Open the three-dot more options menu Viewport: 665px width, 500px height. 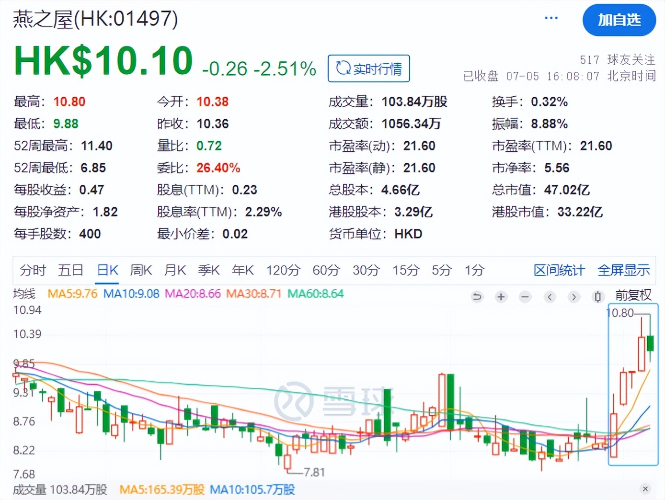tap(551, 18)
